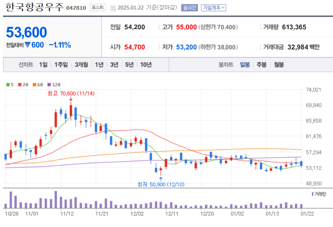Click the 실시간 real-time button

click(190, 8)
